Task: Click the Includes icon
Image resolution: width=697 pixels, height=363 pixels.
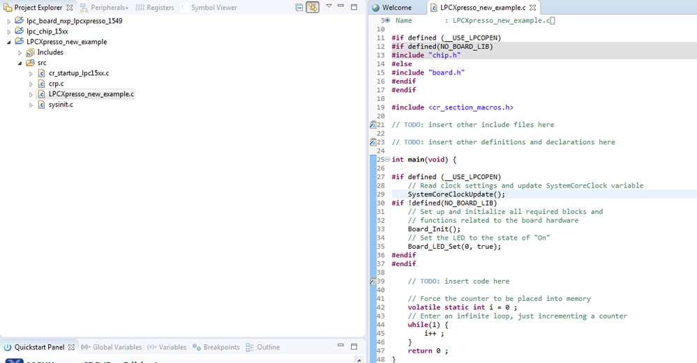Action: point(30,52)
